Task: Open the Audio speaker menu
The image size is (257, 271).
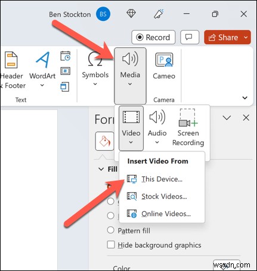Action: (x=157, y=127)
